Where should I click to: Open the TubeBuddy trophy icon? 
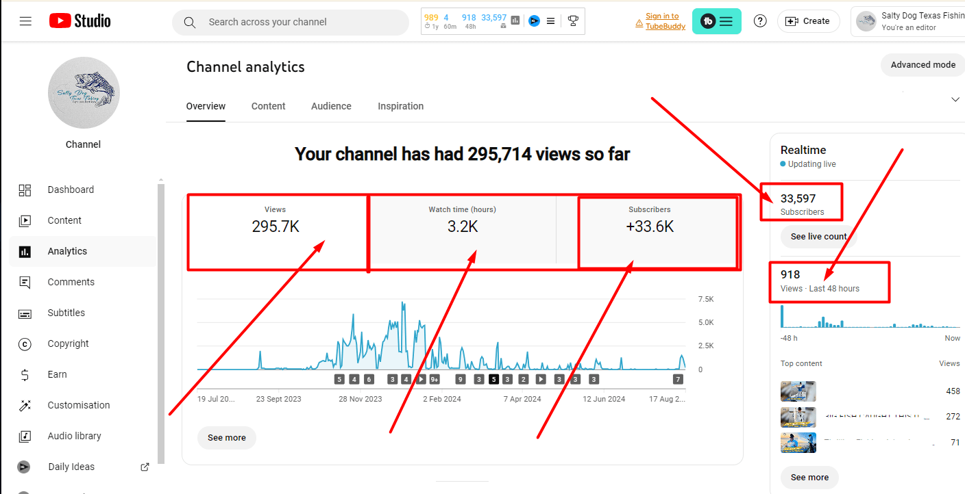tap(573, 21)
